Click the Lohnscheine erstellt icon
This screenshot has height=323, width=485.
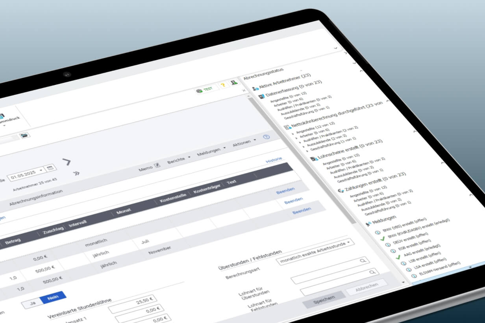pyautogui.click(x=314, y=159)
